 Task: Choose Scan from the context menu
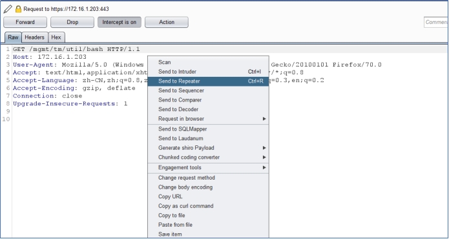coord(208,62)
